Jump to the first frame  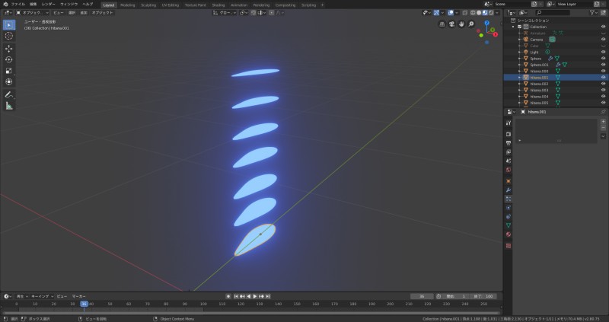point(236,296)
